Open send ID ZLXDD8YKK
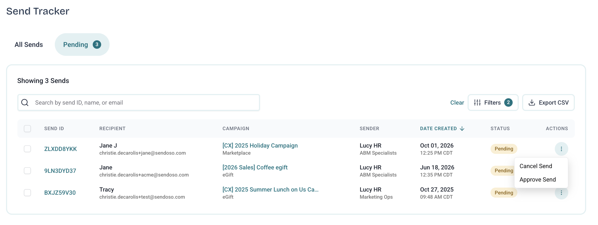This screenshot has width=598, height=225. [x=61, y=149]
